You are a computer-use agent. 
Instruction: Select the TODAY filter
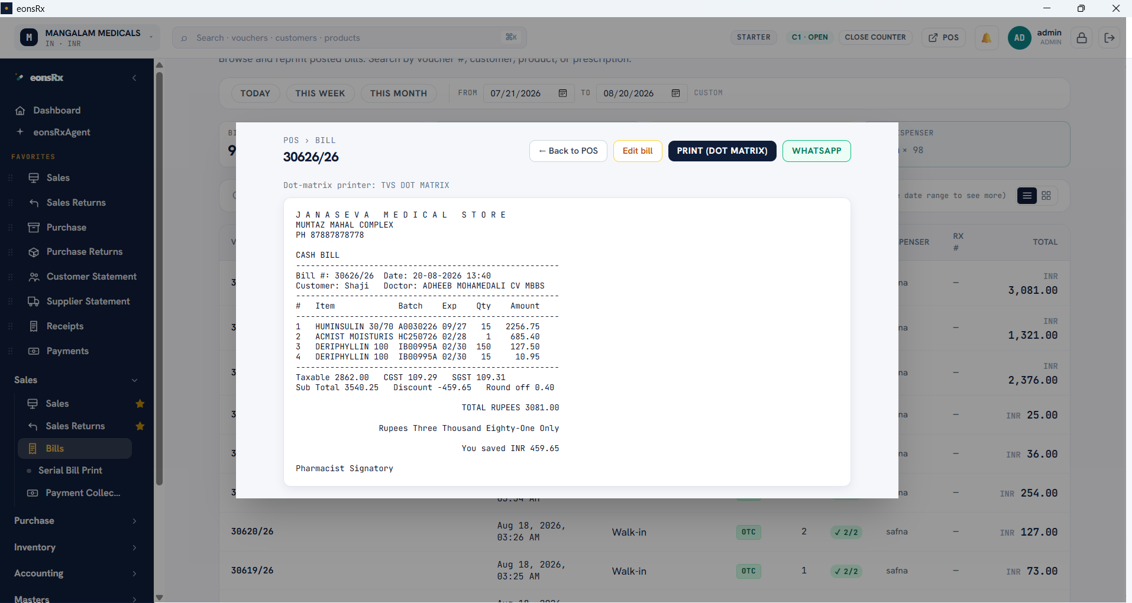(x=255, y=93)
